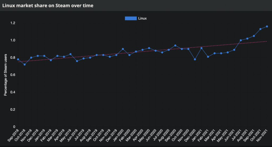Viewport: 272px width, 147px height.
Task: Click the Linux legend label
Action: tap(142, 18)
